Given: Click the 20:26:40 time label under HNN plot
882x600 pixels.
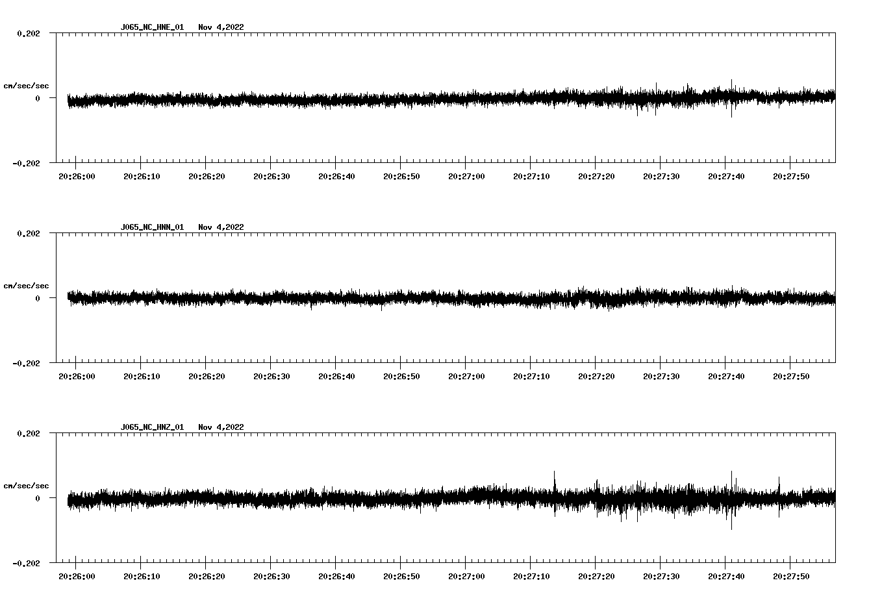Looking at the screenshot, I should click(x=336, y=377).
